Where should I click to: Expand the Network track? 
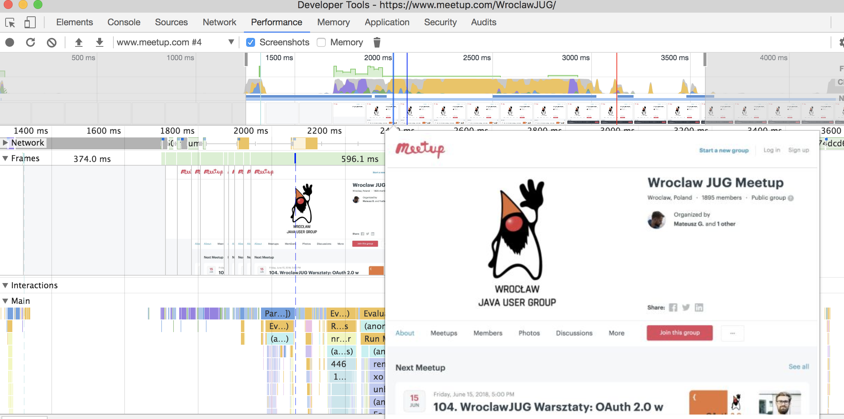pos(5,143)
